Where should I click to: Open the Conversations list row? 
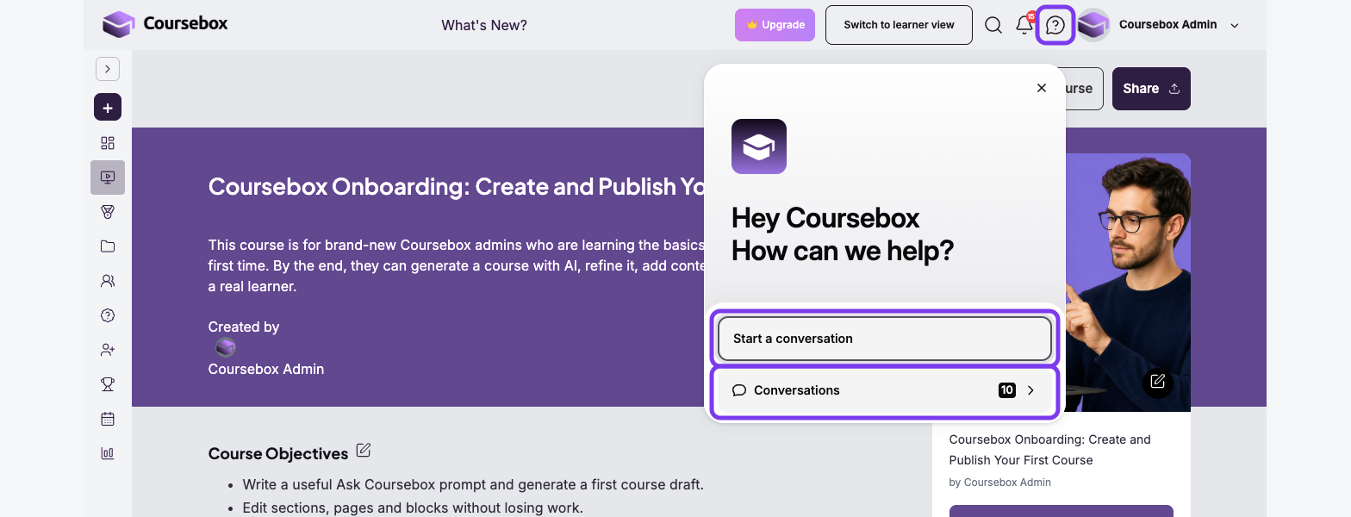tap(884, 390)
